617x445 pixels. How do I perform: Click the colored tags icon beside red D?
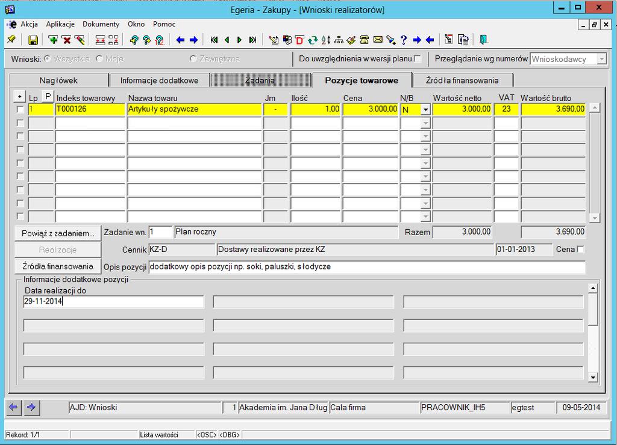(x=287, y=40)
